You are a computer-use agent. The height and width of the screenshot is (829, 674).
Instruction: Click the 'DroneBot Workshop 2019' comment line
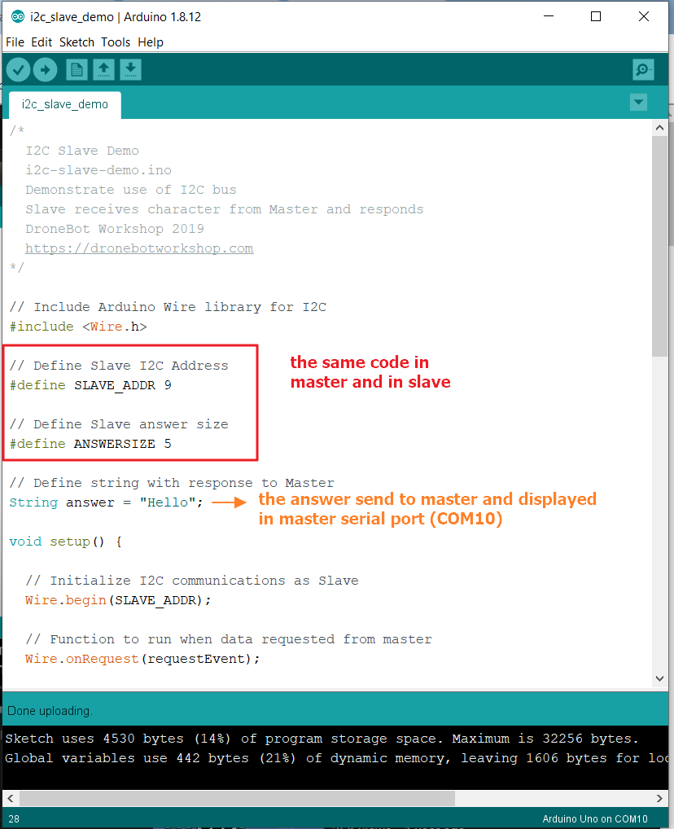115,229
